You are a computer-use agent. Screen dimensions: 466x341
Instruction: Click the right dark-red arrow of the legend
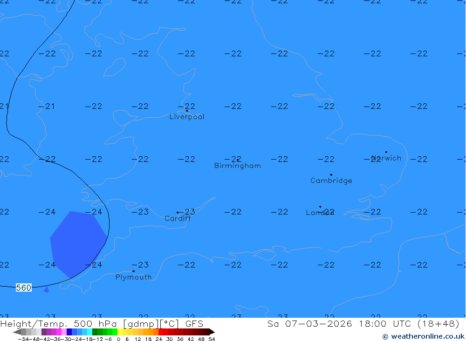(x=212, y=332)
